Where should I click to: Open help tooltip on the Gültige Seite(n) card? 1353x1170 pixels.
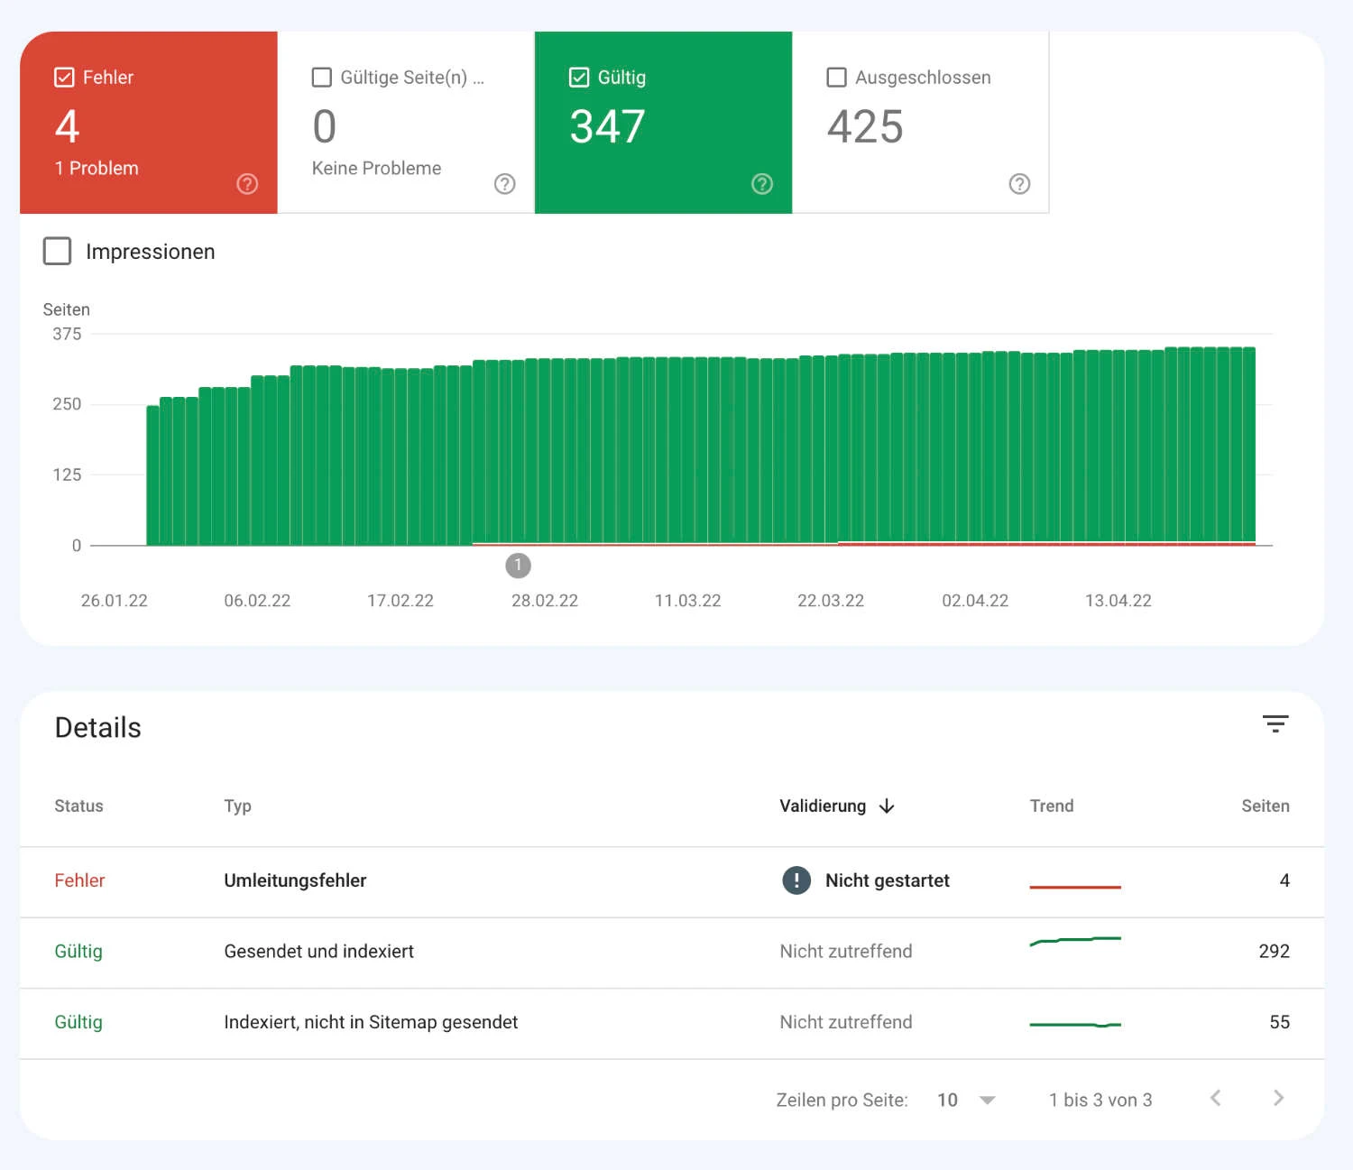pos(504,183)
